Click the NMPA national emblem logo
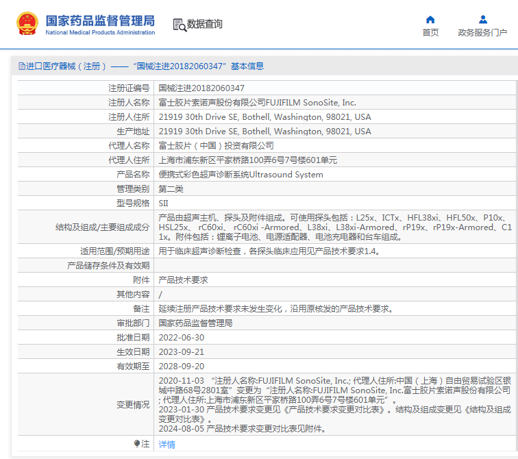Viewport: 518px width, 459px height. (x=27, y=23)
